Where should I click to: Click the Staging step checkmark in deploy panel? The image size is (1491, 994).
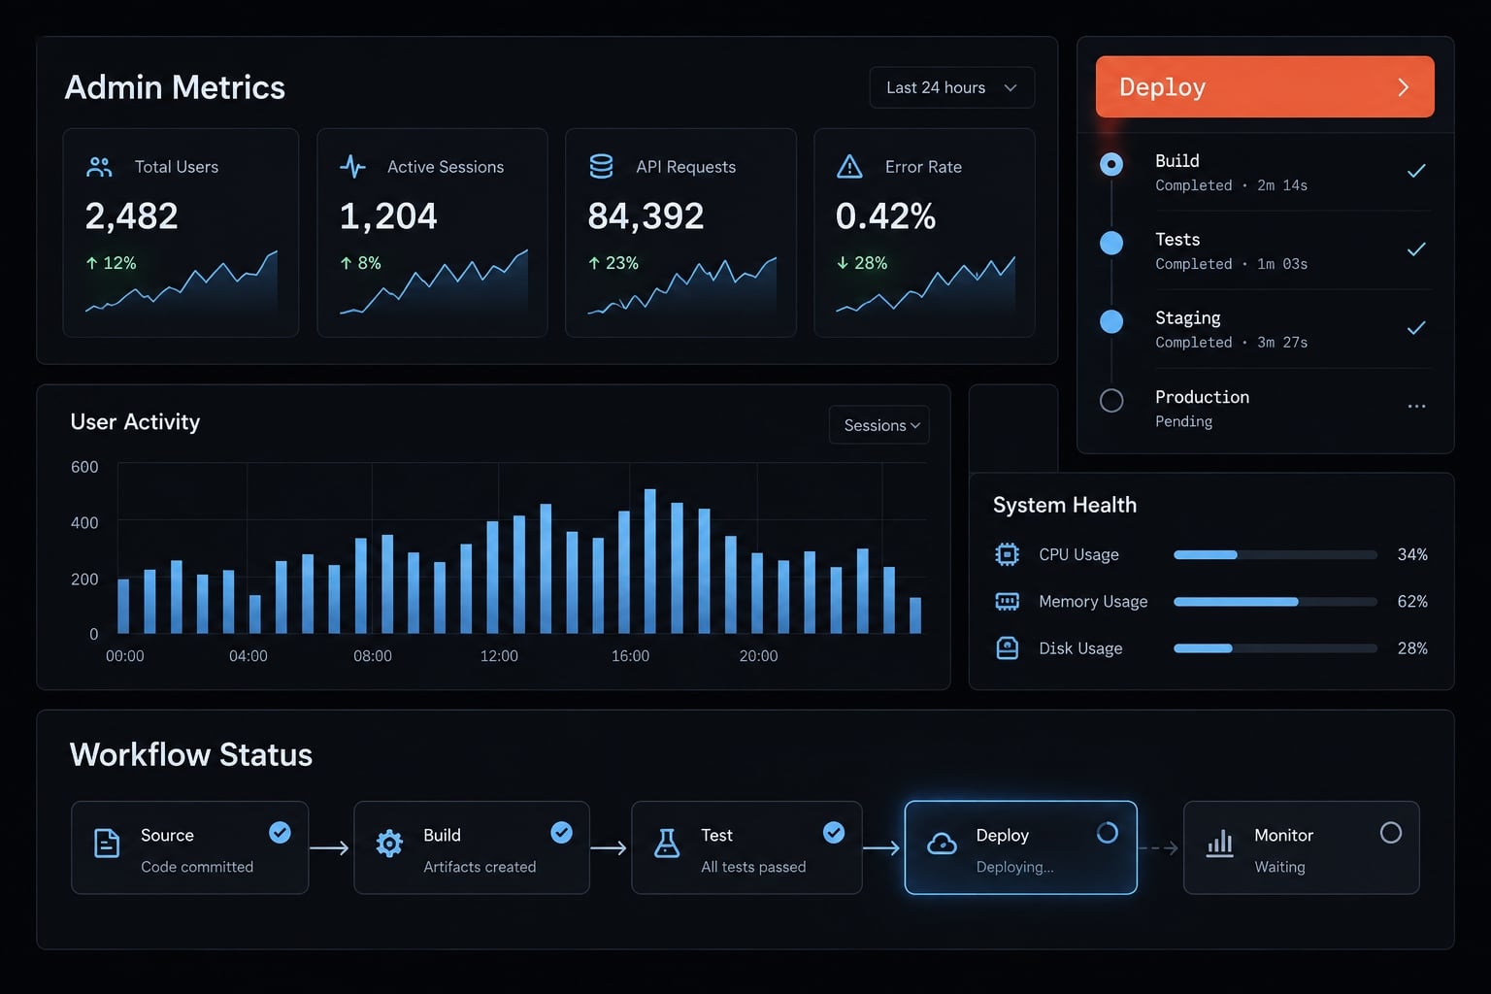pos(1416,328)
